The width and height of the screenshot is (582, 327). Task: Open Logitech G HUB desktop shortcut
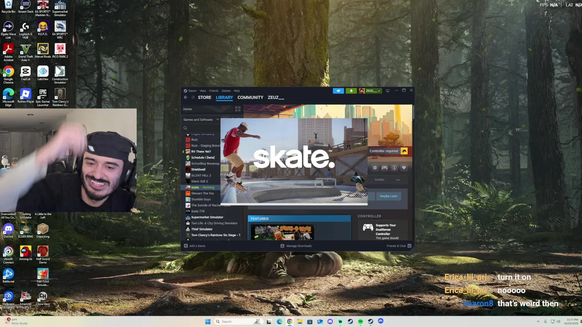(x=25, y=30)
